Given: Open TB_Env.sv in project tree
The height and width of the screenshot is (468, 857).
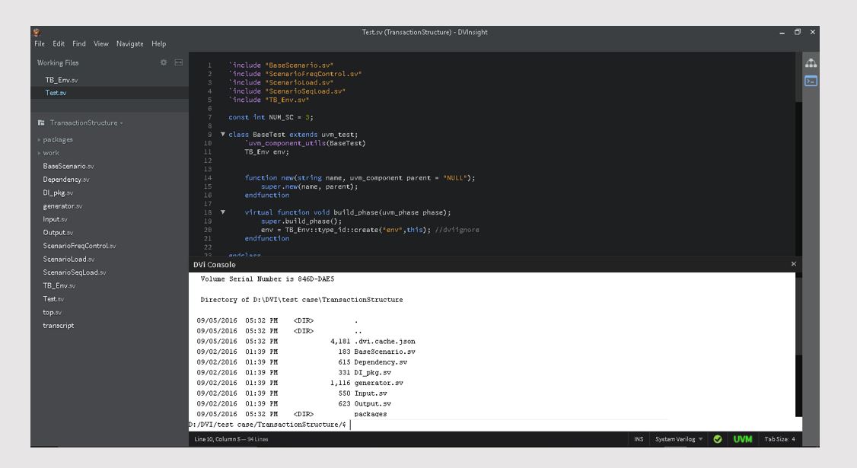Looking at the screenshot, I should click(59, 285).
